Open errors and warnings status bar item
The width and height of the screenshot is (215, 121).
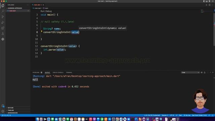pyautogui.click(x=6, y=115)
